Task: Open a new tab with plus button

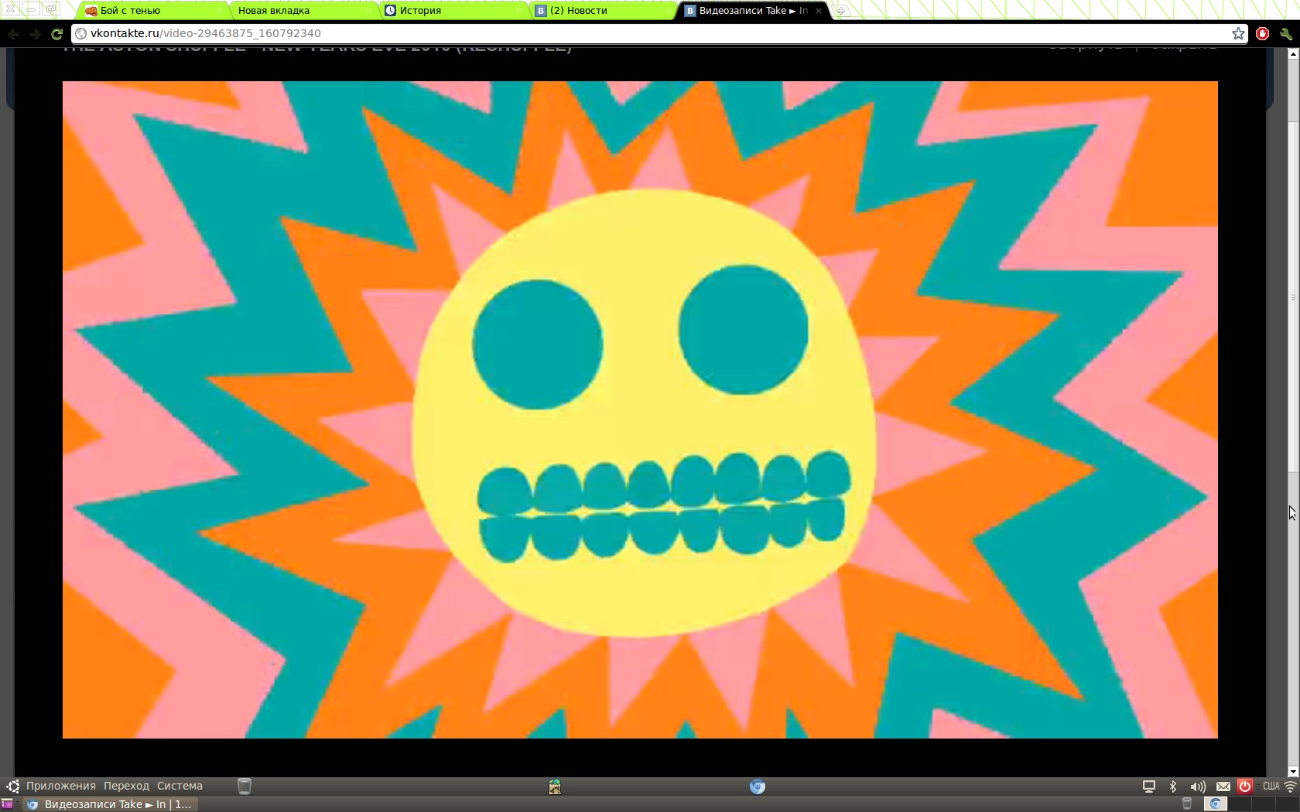Action: pos(841,11)
